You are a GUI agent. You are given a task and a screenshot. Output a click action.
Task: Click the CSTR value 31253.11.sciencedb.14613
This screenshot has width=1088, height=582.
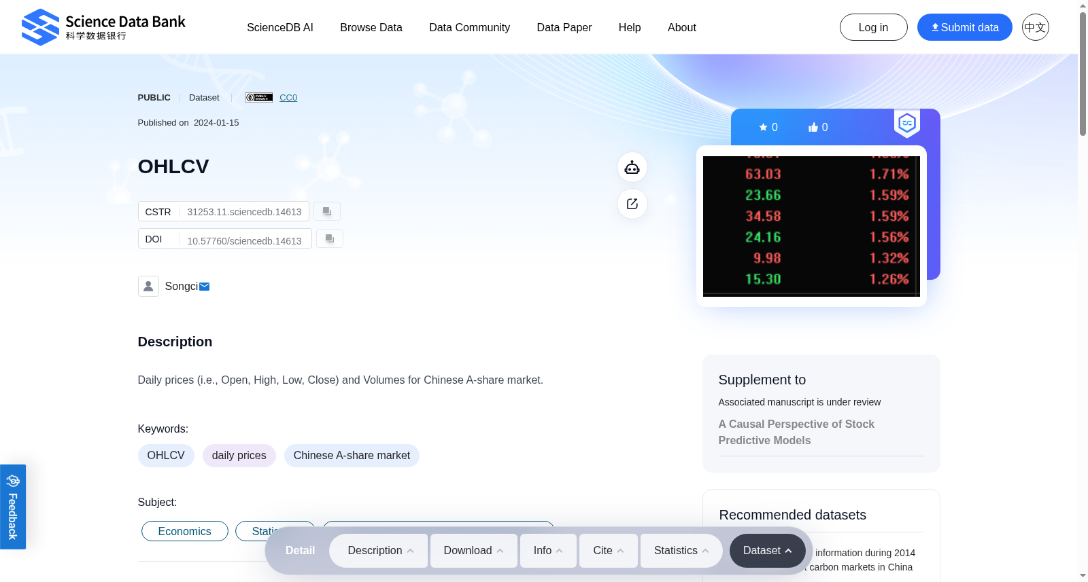(244, 212)
